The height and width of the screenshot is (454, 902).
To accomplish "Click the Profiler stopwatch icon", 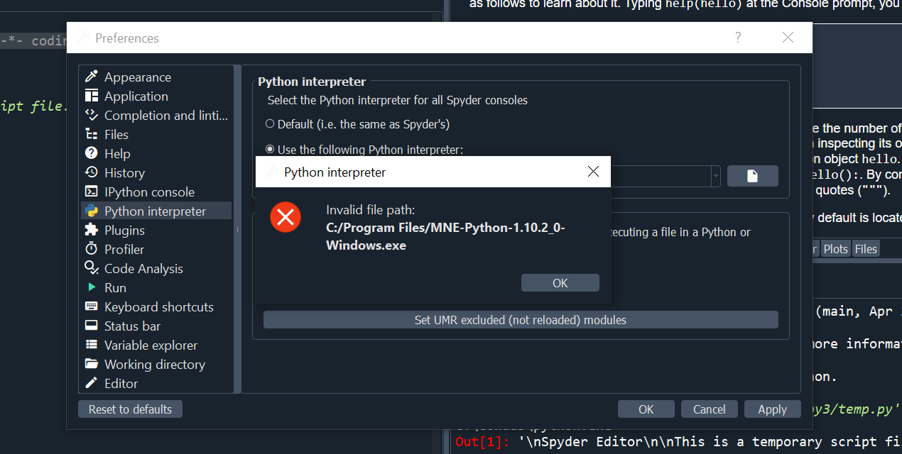I will pos(91,249).
